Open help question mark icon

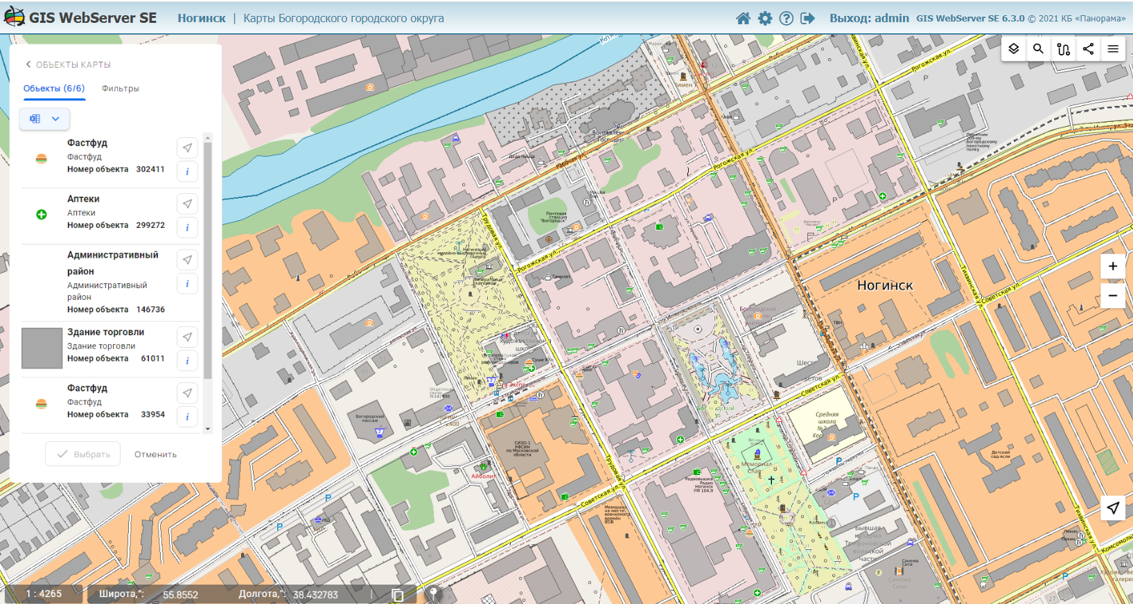pos(787,19)
